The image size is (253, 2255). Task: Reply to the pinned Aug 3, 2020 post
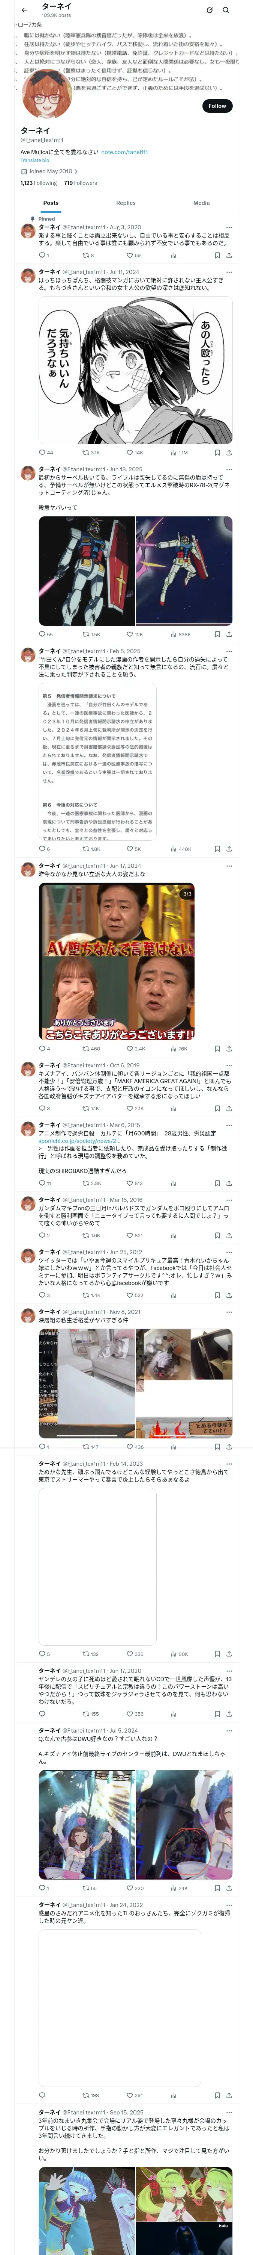(42, 256)
